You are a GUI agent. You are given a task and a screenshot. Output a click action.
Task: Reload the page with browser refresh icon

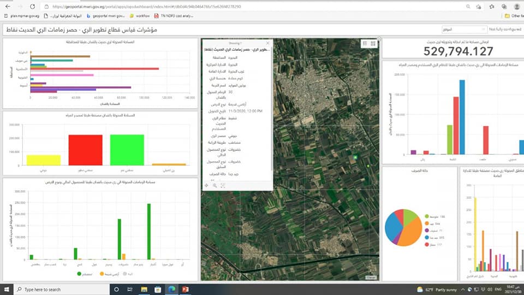pos(32,7)
